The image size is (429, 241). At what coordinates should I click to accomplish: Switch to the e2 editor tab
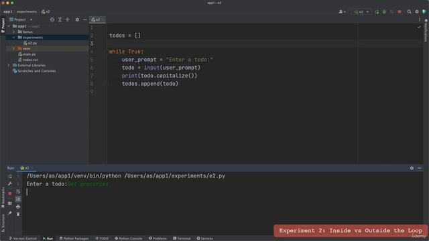pyautogui.click(x=97, y=19)
